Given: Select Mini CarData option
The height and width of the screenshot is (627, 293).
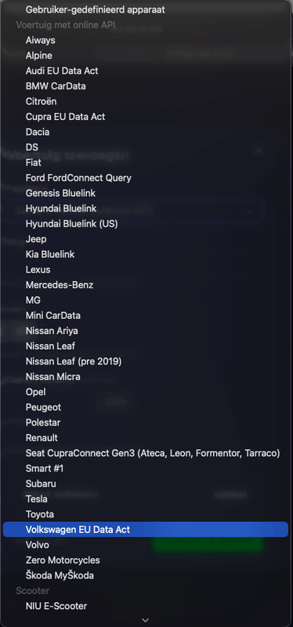Looking at the screenshot, I should coord(146,316).
